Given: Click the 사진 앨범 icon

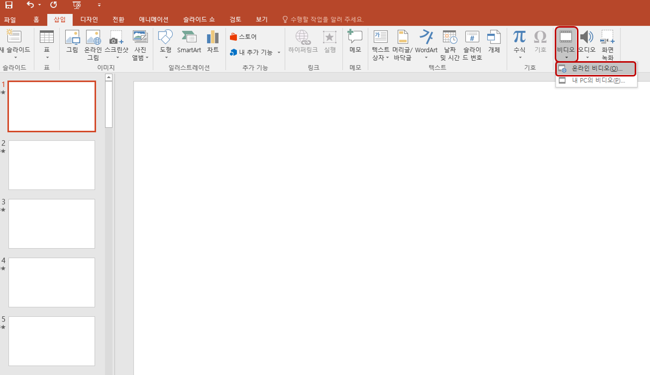Looking at the screenshot, I should (140, 37).
